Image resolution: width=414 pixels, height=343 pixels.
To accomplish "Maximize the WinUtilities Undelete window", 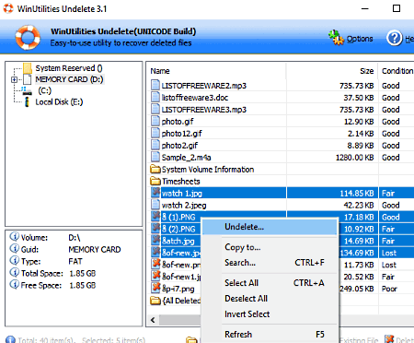I will click(397, 8).
